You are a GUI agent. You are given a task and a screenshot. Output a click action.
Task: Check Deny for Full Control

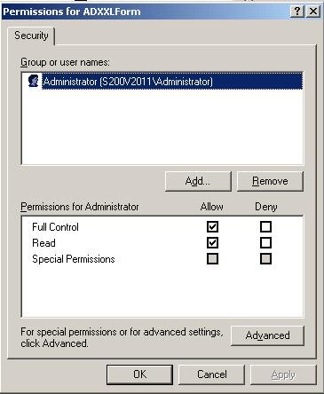[x=265, y=227]
